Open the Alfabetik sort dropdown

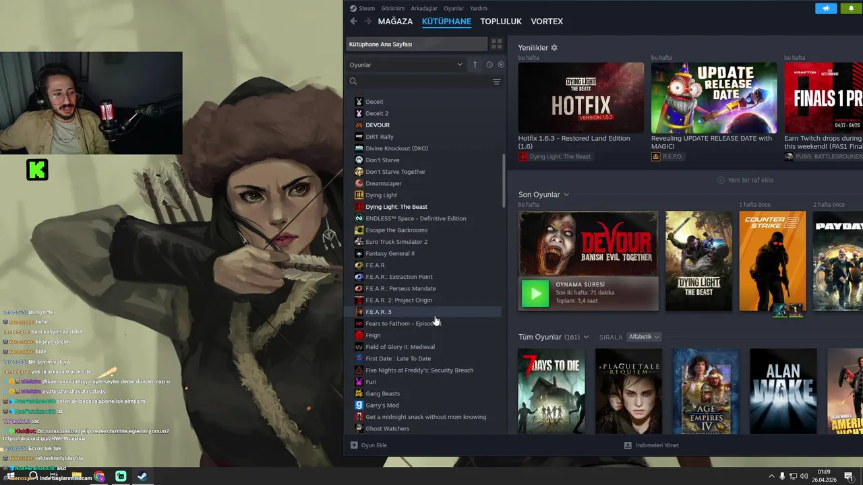644,337
